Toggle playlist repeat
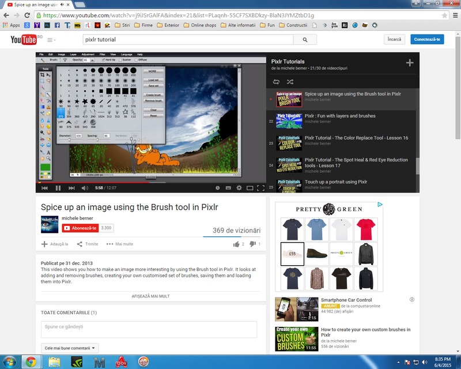461x369 pixels. pyautogui.click(x=276, y=82)
